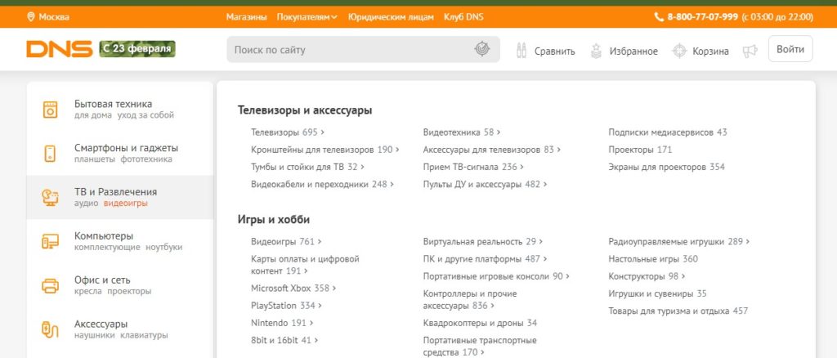This screenshot has height=358, width=837.
Task: Open the Магазины menu item
Action: pyautogui.click(x=246, y=16)
